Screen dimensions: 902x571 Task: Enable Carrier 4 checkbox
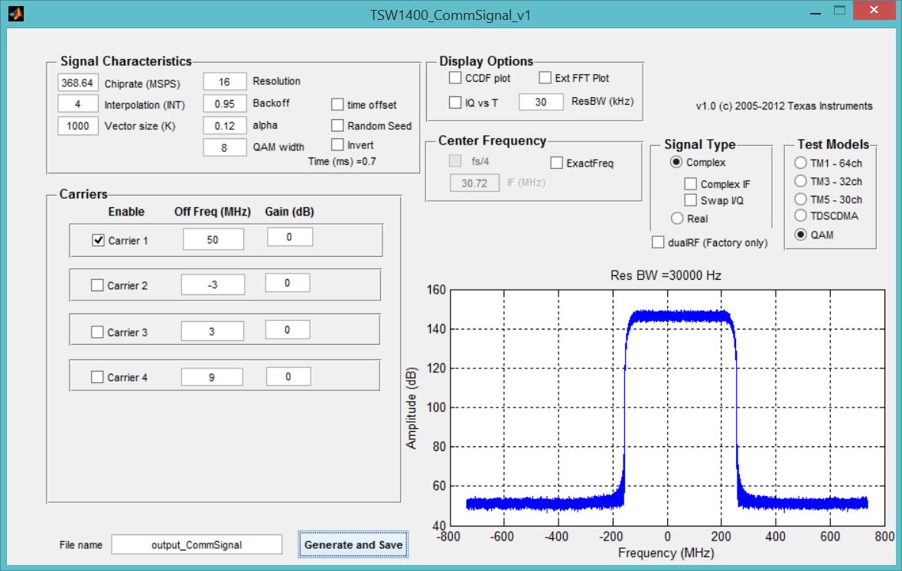pyautogui.click(x=97, y=377)
